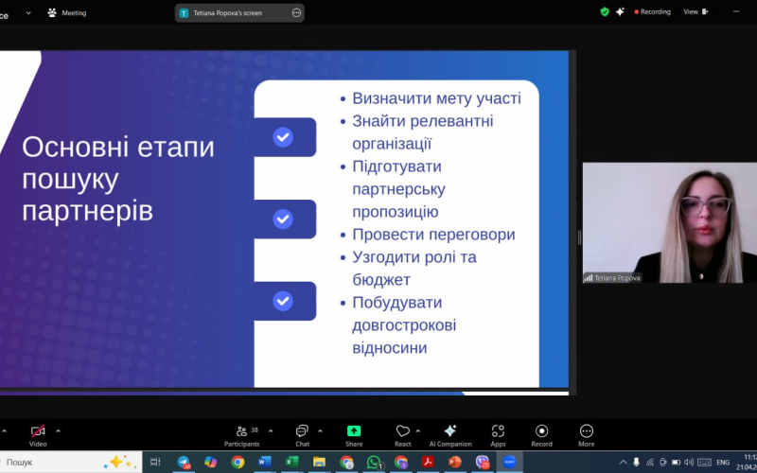757x473 pixels.
Task: Open the volume control in system tray
Action: point(689,462)
